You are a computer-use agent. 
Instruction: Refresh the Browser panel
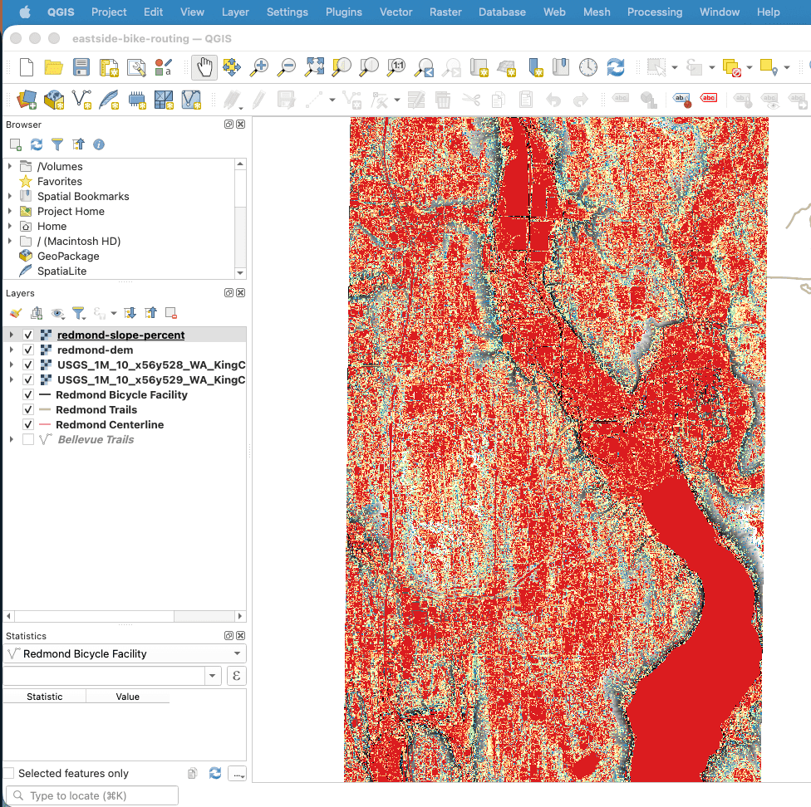(x=37, y=144)
